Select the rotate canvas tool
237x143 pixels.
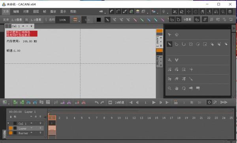184,88
